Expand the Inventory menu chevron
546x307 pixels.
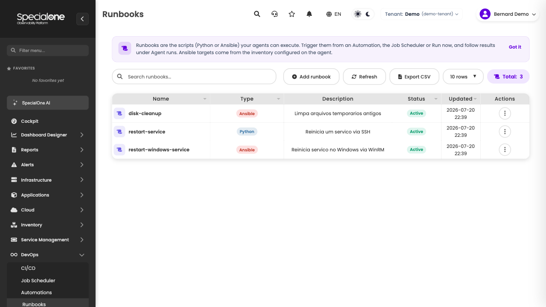[x=81, y=225]
